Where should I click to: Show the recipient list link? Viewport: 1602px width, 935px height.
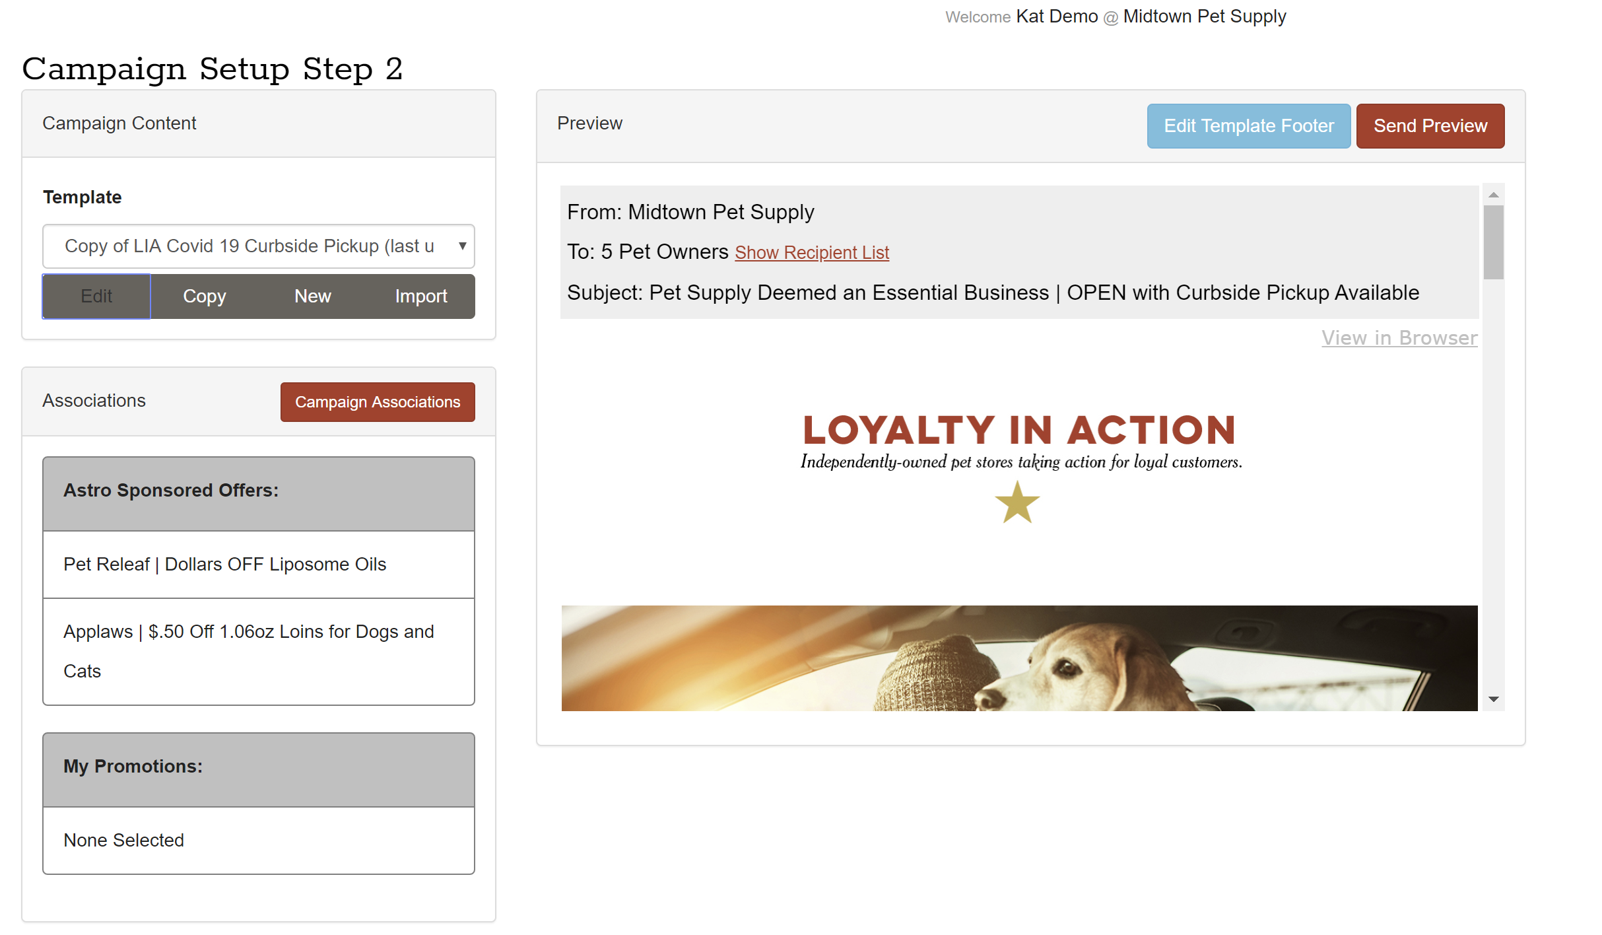811,252
